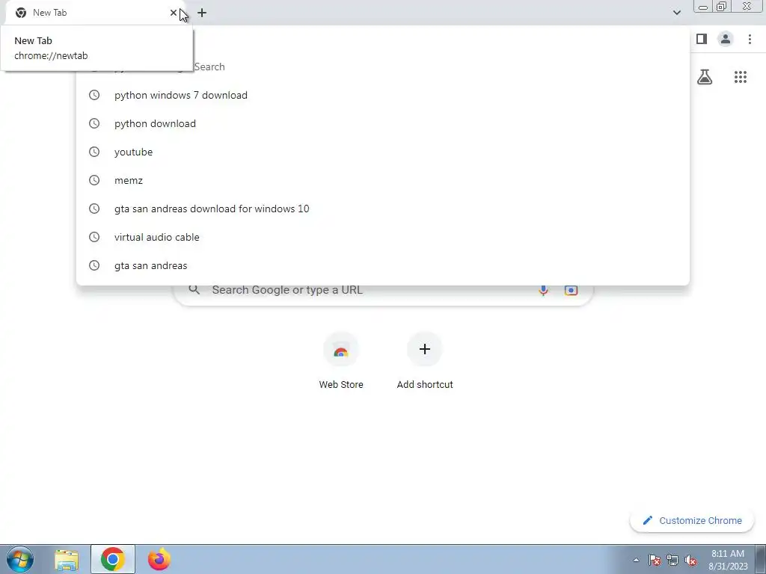Open the clock showing 8:11 AM
The width and height of the screenshot is (766, 574).
click(728, 560)
